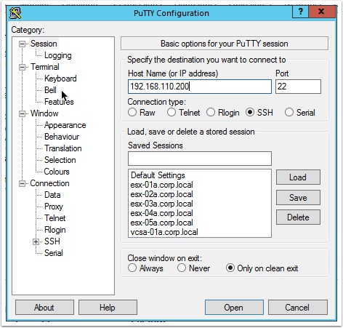
Task: Open the Connection category
Action: pyautogui.click(x=49, y=183)
